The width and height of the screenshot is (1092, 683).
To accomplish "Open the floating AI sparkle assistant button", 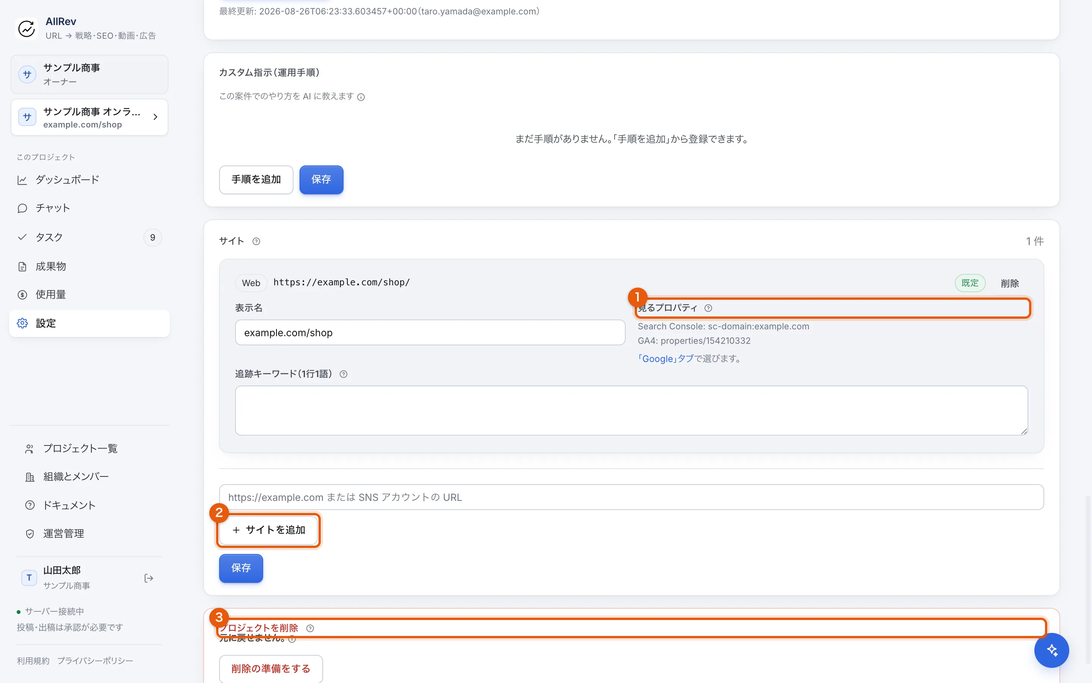I will (x=1051, y=650).
